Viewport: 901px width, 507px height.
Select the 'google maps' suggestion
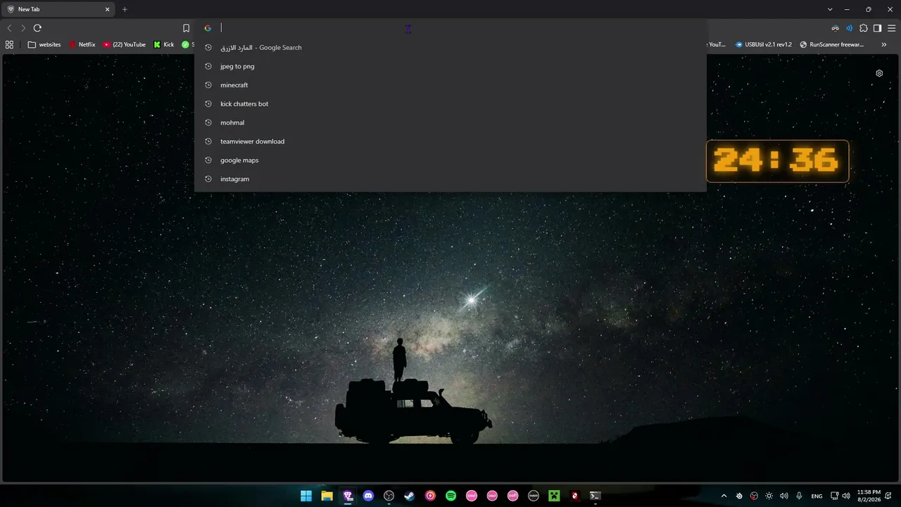coord(450,160)
